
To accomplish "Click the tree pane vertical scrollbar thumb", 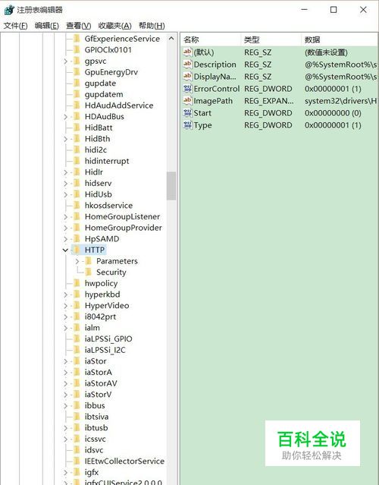I will [x=171, y=186].
